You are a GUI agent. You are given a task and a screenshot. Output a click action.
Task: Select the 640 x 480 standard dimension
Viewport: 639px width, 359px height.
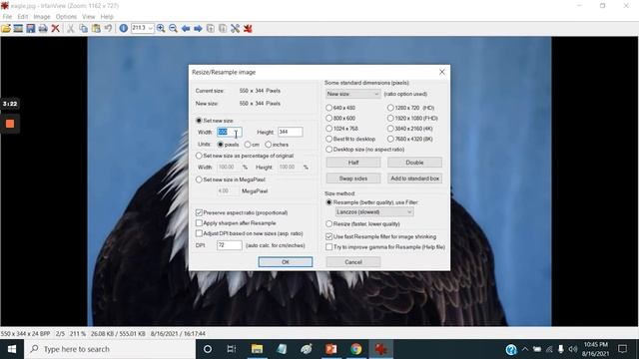[x=328, y=108]
